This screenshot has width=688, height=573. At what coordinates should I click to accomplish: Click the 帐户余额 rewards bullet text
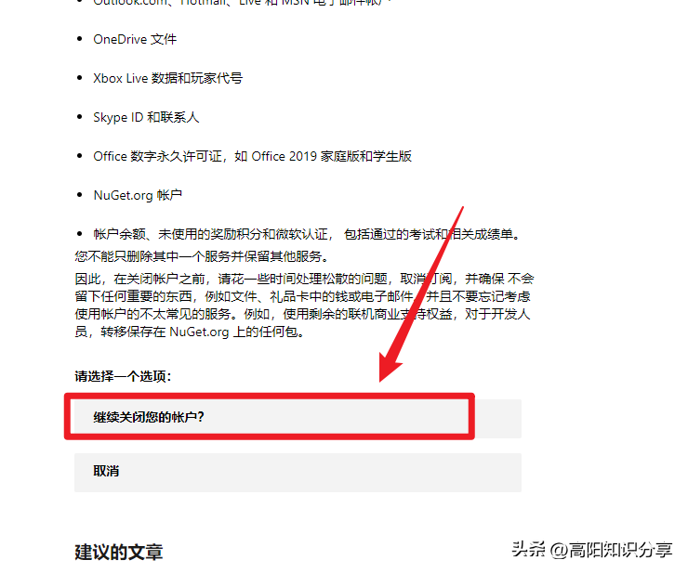pos(307,234)
